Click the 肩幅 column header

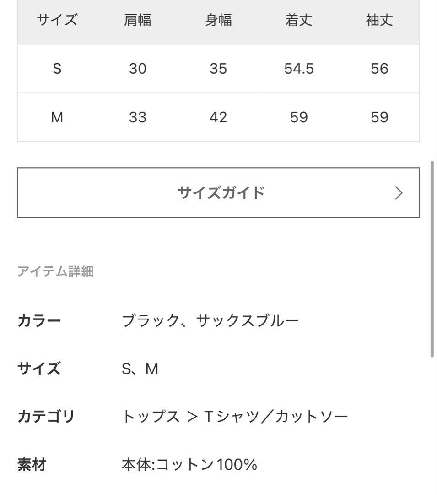pyautogui.click(x=137, y=20)
